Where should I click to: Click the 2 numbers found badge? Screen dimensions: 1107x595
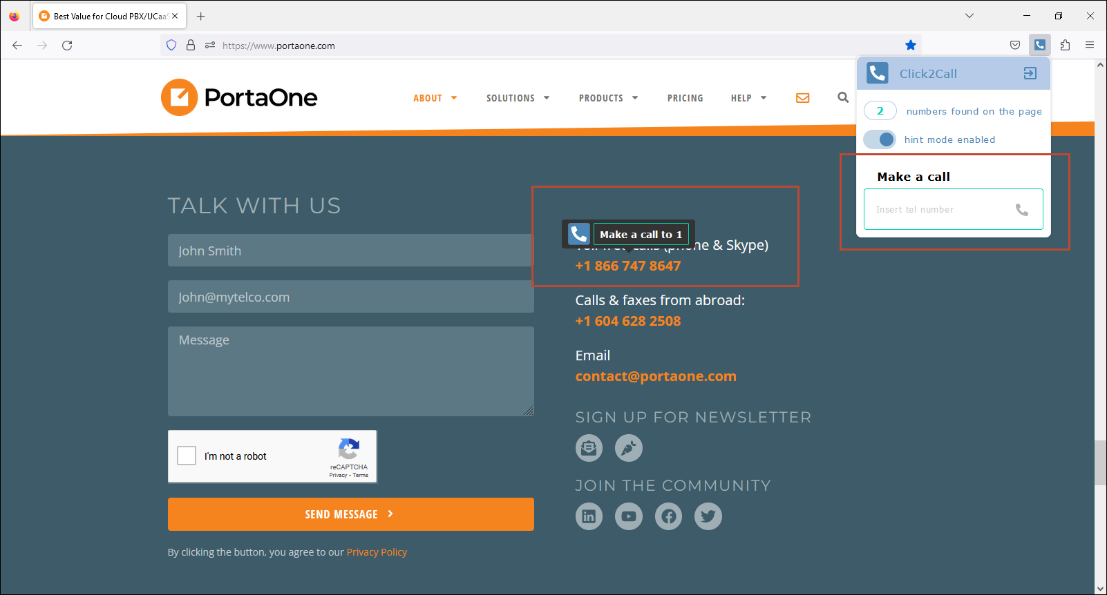[880, 110]
